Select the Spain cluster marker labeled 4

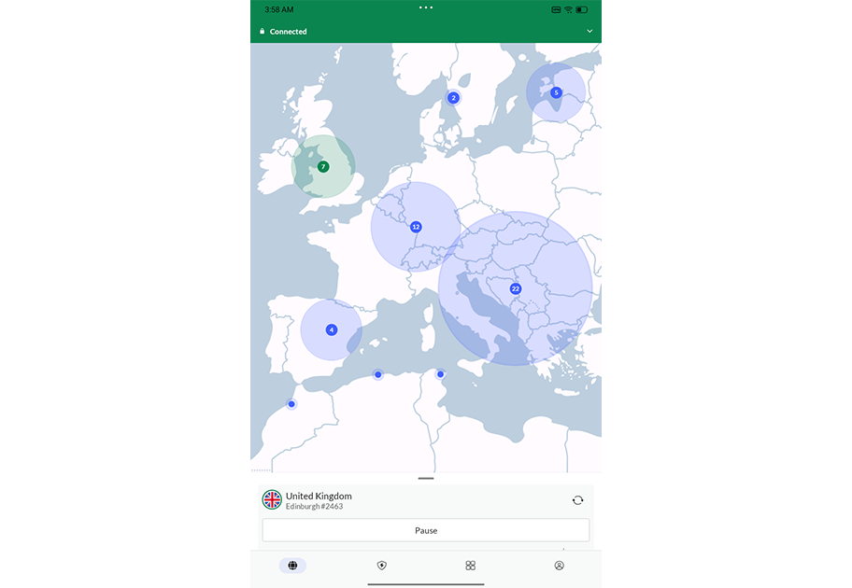(332, 330)
